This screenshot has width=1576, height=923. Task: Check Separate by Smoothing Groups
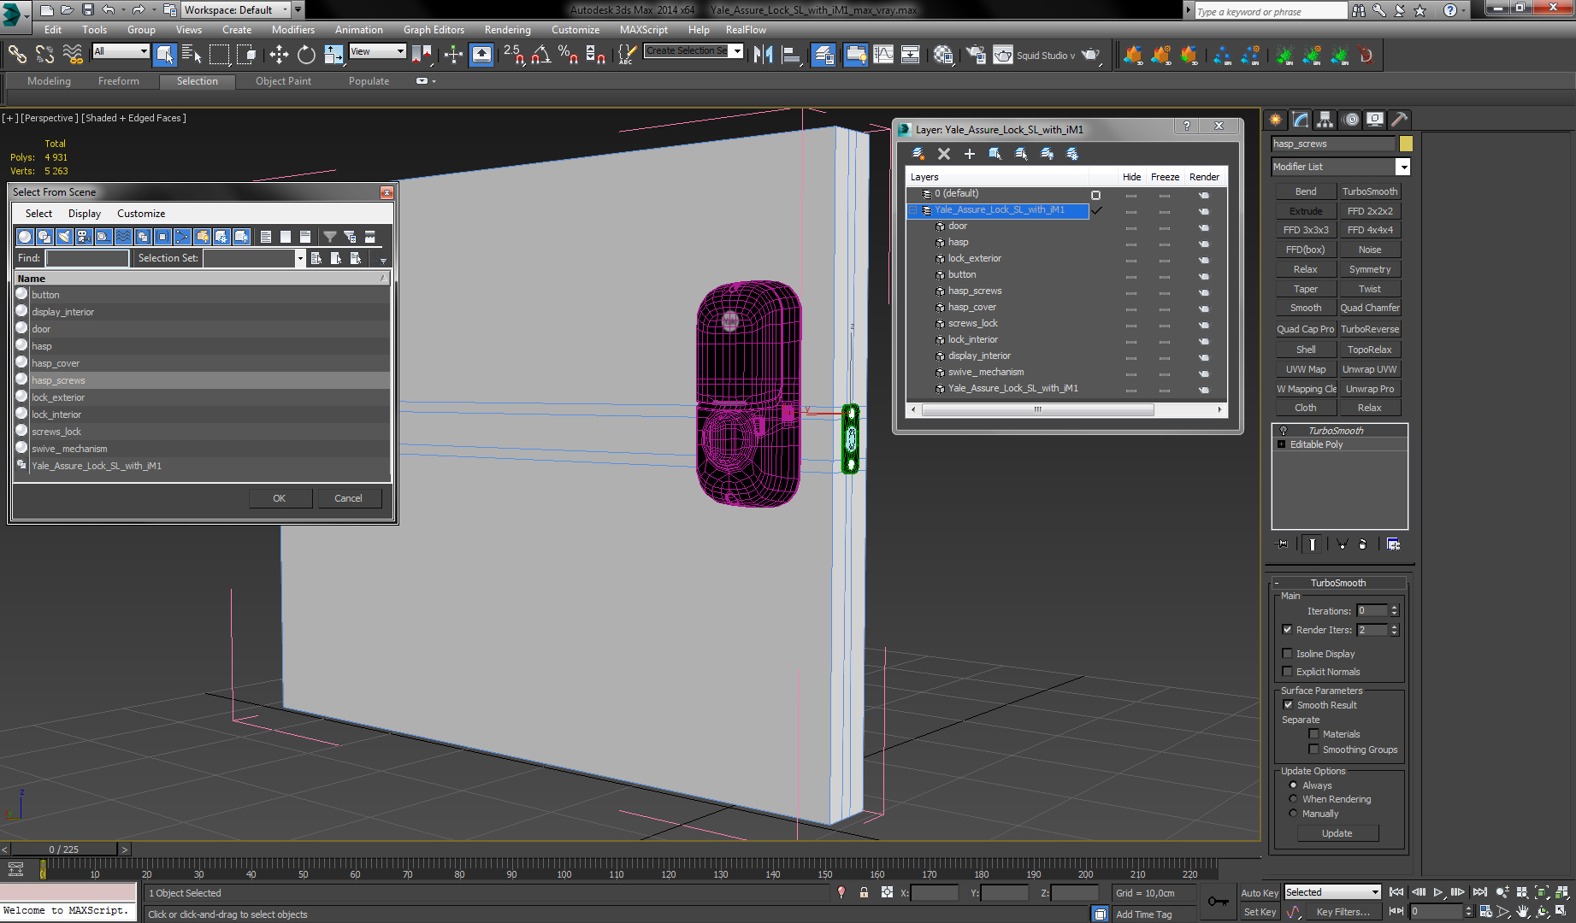tap(1314, 750)
